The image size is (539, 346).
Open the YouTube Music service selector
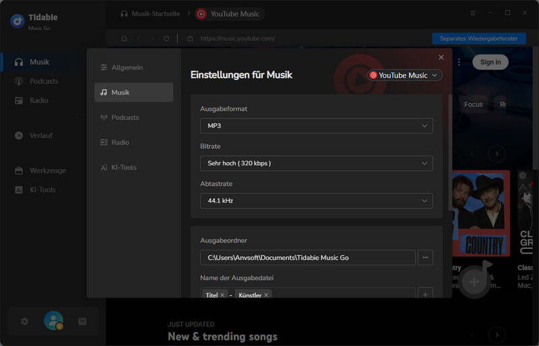click(x=405, y=75)
